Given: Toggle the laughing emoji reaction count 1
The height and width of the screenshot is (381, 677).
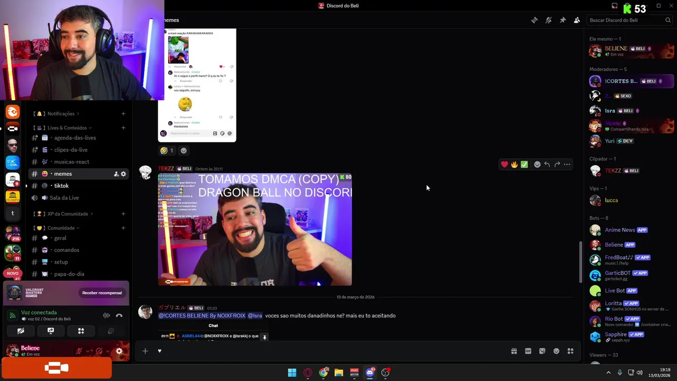Looking at the screenshot, I should click(167, 151).
